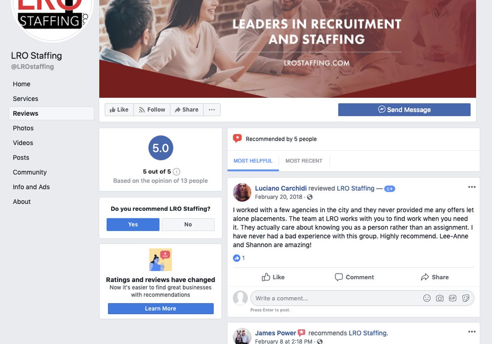Open the page's three-dot more options menu
The image size is (492, 344).
point(212,110)
